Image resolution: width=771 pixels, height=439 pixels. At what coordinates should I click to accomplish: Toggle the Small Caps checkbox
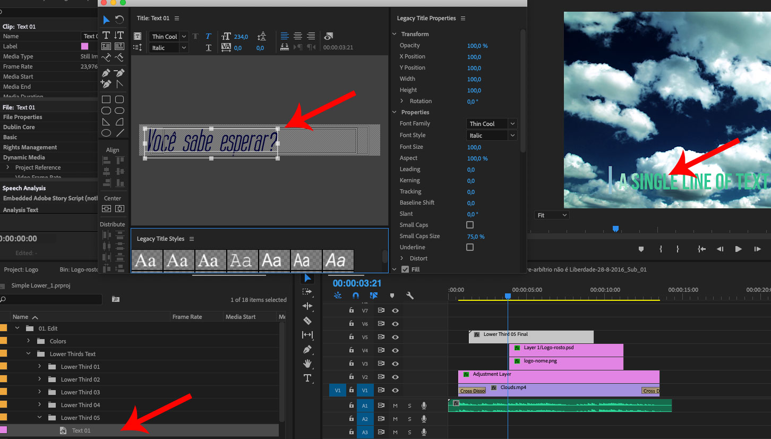470,225
